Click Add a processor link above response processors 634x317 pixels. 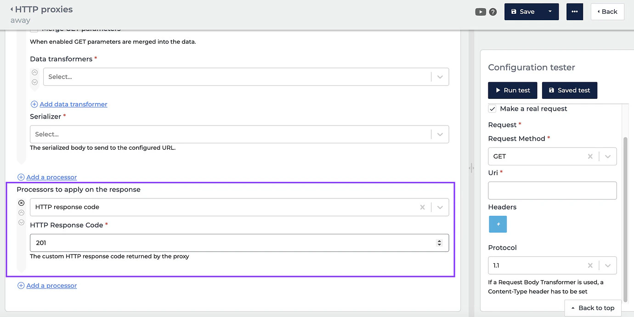pos(51,177)
